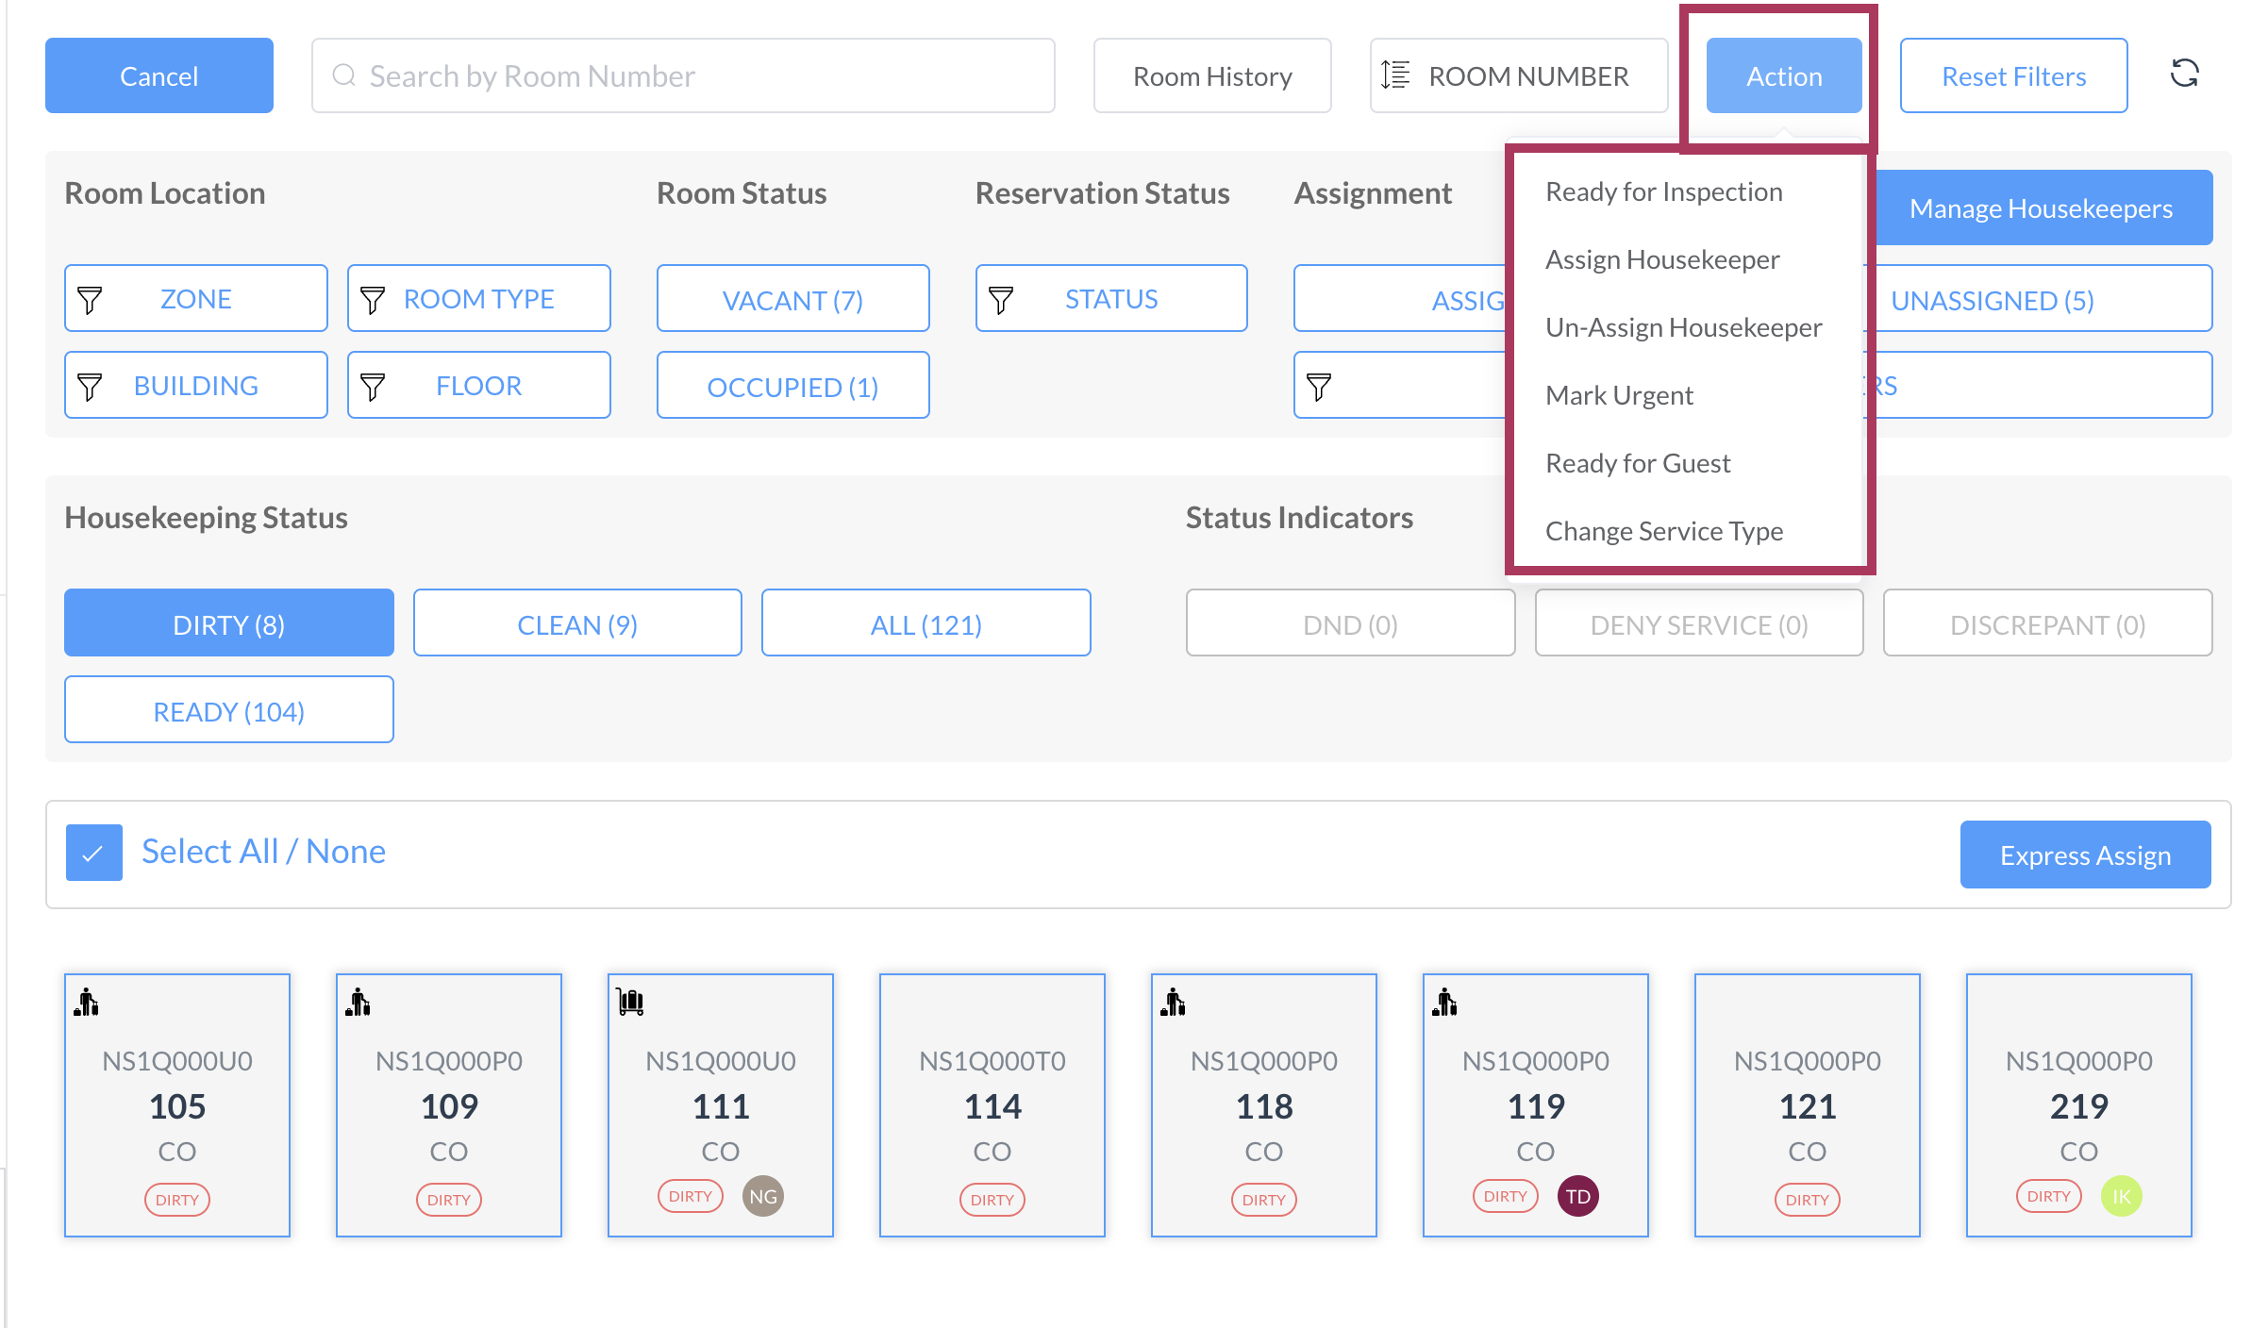
Task: Select the room 121 card
Action: [x=1807, y=1104]
